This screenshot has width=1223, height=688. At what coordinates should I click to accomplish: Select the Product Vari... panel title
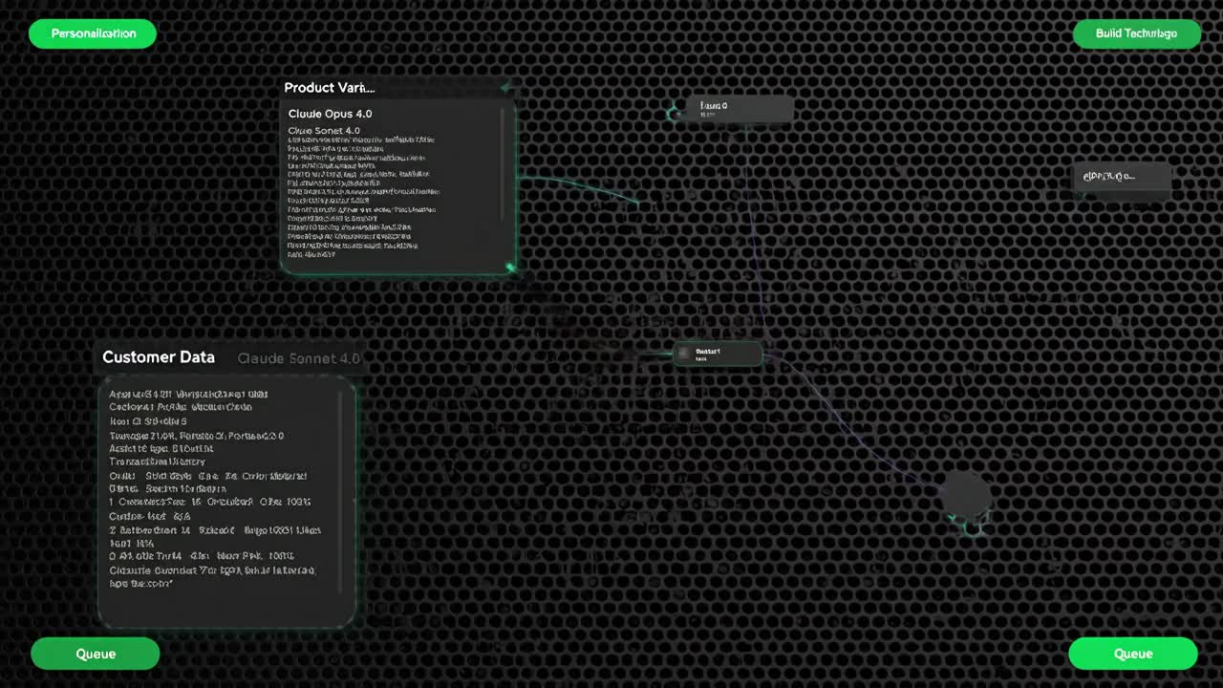coord(329,87)
